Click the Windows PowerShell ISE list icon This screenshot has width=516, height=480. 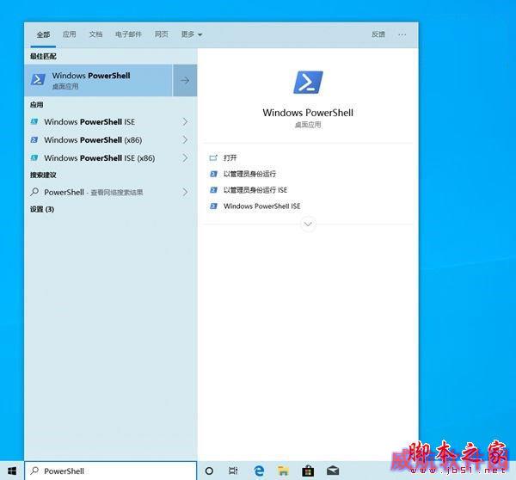point(34,122)
